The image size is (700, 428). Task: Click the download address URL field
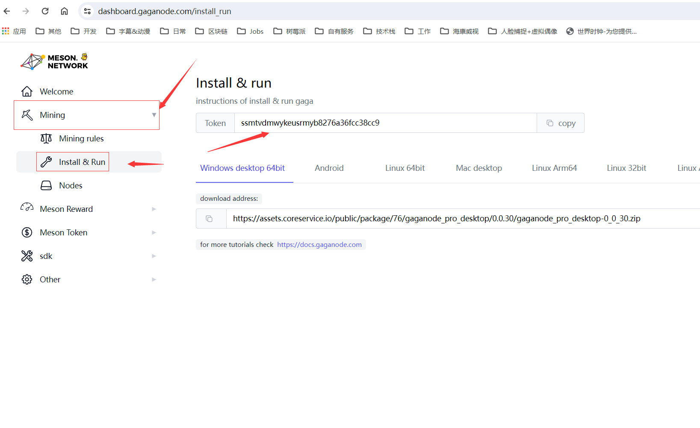[463, 219]
